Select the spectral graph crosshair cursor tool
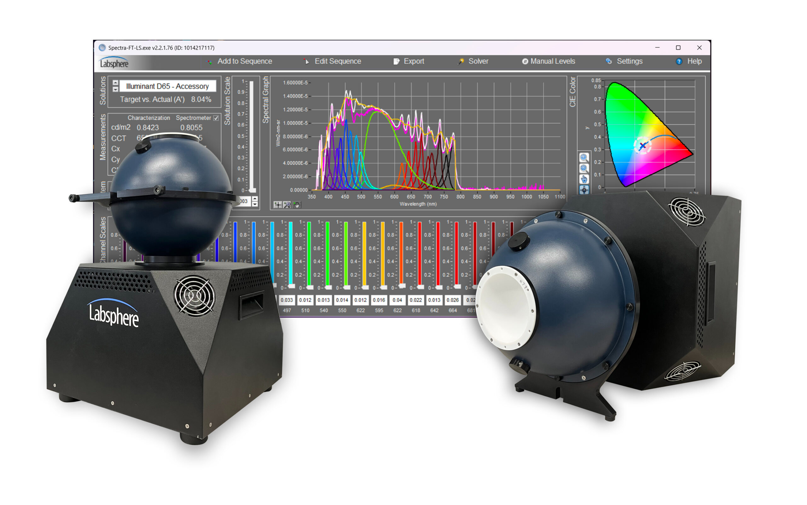807x505 pixels. 277,205
